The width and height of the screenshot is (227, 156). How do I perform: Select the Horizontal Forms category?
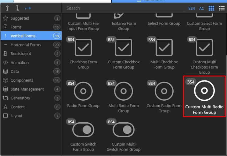tap(26, 45)
